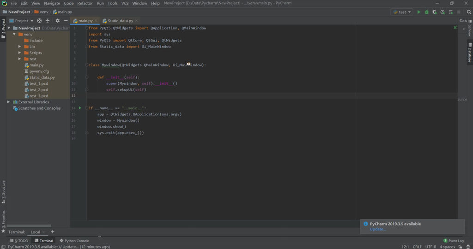Viewport: 473px width, 249px height.
Task: Run with coverage icon in toolbar
Action: click(434, 12)
